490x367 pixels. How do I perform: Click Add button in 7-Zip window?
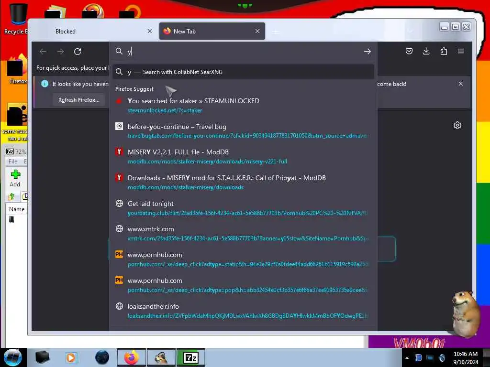coord(15,178)
